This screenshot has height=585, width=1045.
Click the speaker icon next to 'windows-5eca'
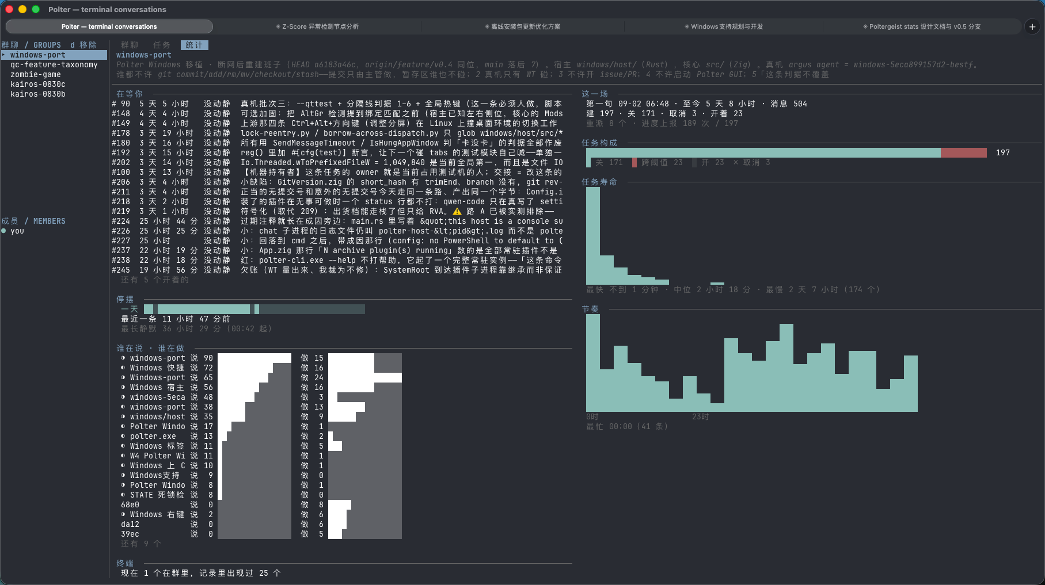point(123,397)
